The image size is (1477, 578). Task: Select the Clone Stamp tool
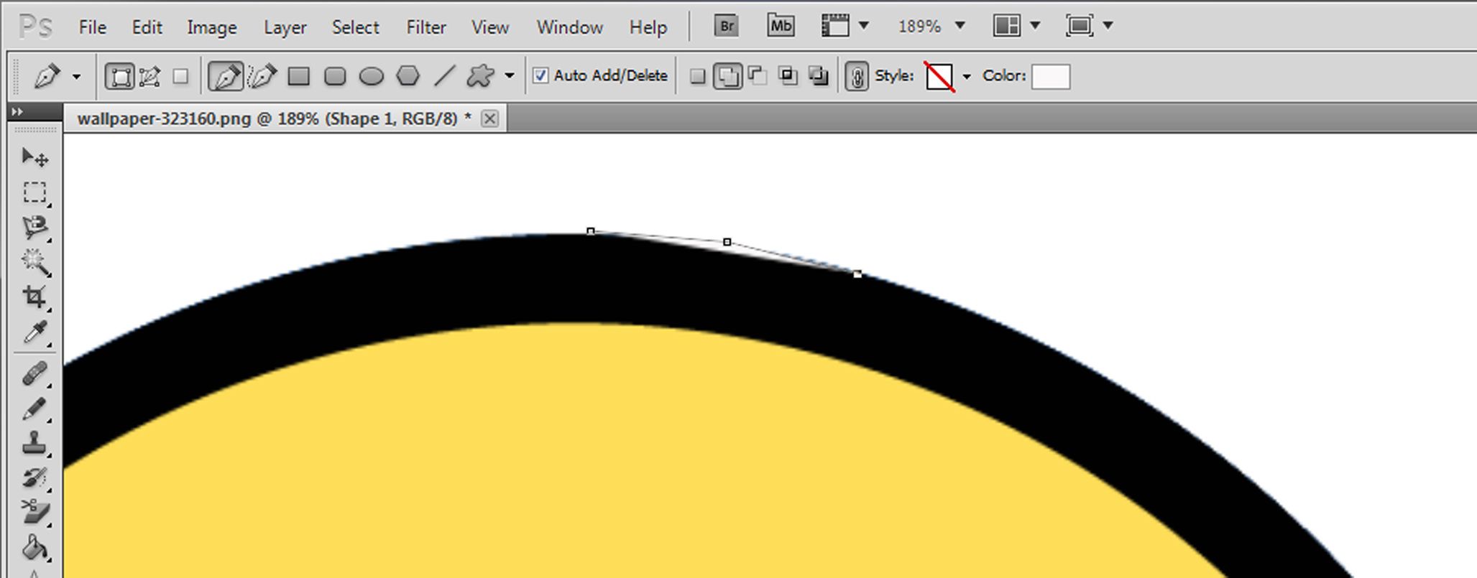(x=34, y=443)
